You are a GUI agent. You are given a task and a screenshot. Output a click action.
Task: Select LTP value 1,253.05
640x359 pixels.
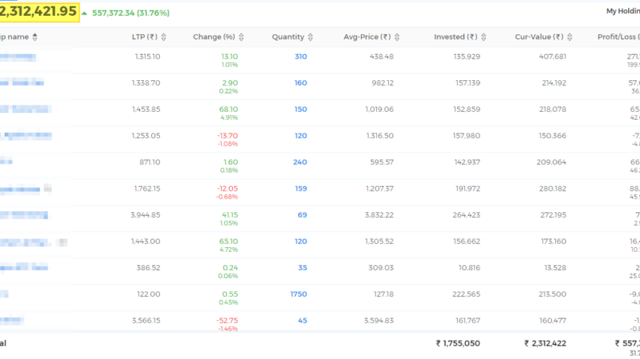[x=145, y=136]
